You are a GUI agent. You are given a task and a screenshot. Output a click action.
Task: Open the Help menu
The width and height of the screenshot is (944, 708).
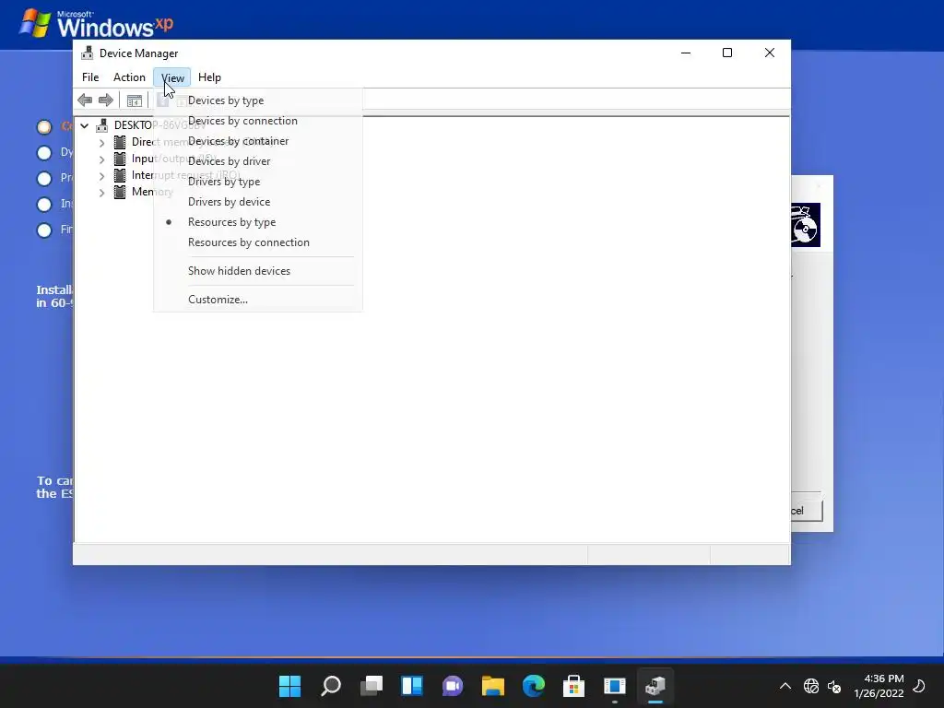point(209,77)
